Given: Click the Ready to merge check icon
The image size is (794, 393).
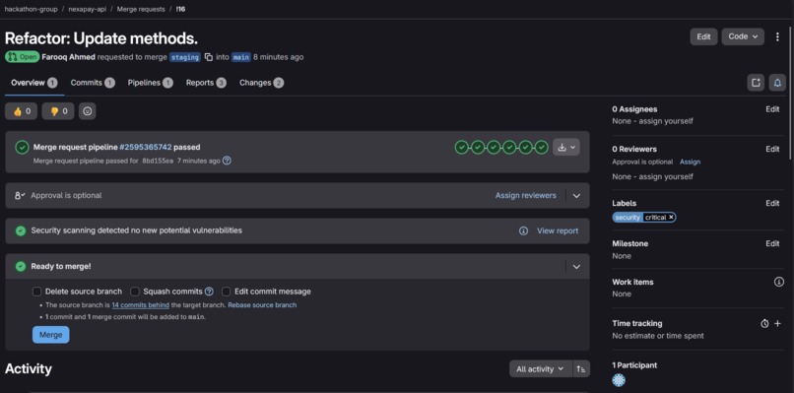Looking at the screenshot, I should [21, 266].
